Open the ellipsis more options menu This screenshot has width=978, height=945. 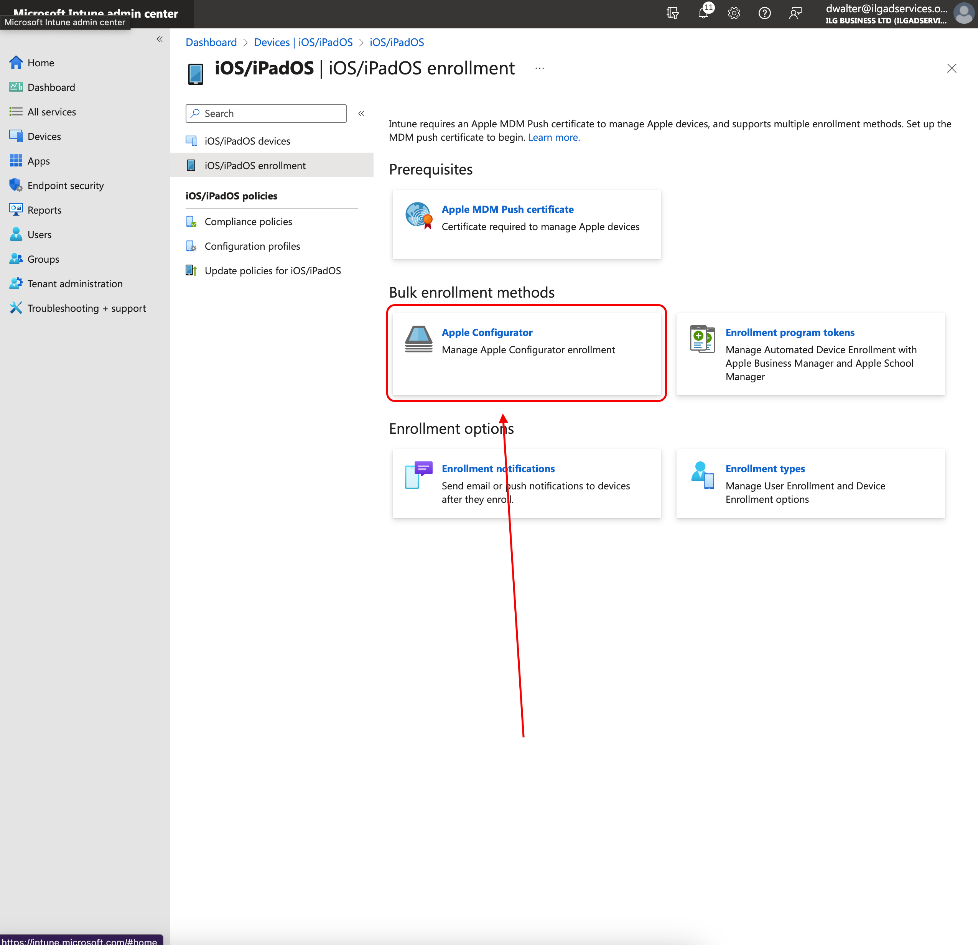coord(539,68)
